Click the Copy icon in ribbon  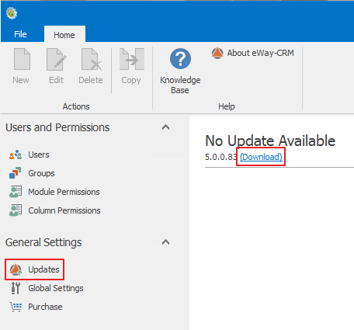(132, 59)
